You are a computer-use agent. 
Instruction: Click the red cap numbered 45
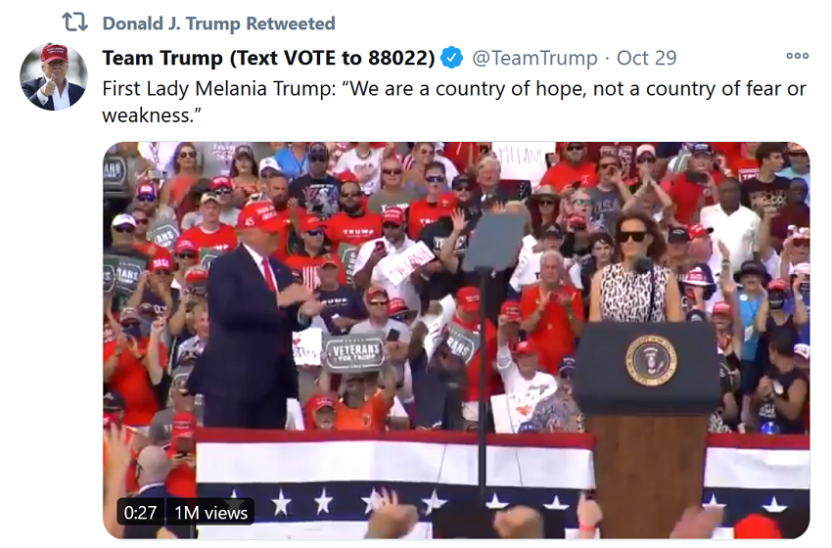[261, 216]
